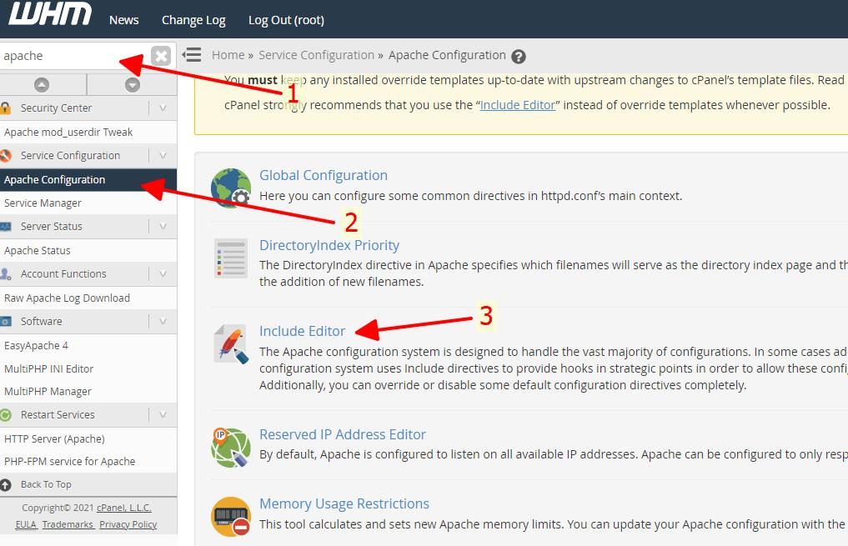Click Apache Configuration breadcrumb text

point(447,55)
